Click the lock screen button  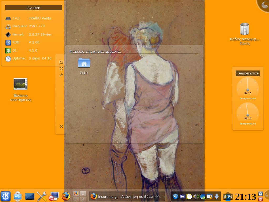(x=260, y=194)
